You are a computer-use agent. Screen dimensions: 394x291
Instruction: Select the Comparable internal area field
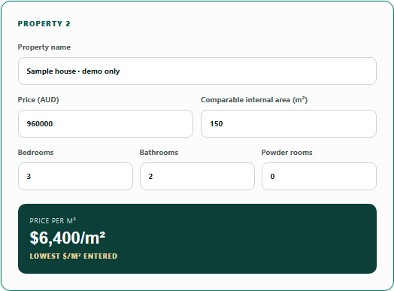[x=289, y=123]
